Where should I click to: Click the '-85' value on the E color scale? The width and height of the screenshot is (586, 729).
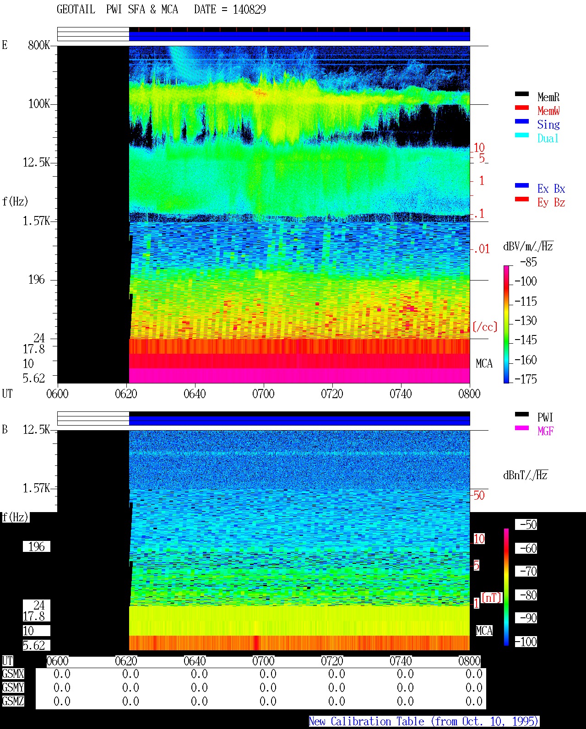pos(528,262)
